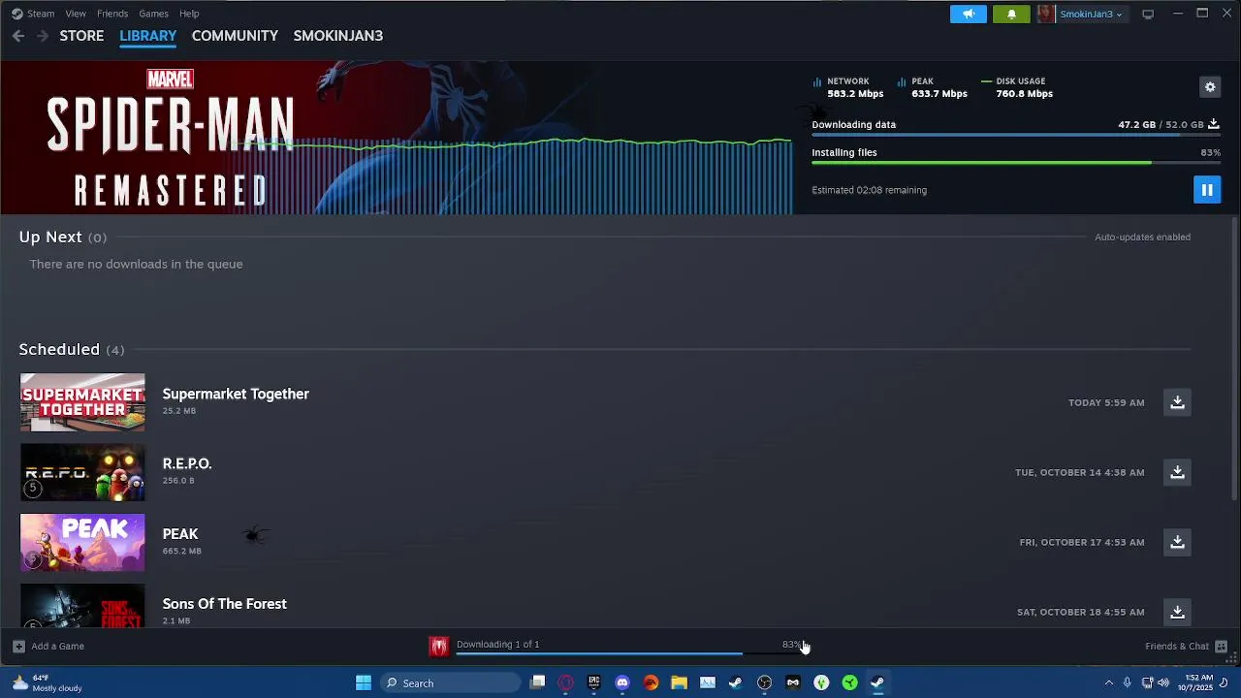Open Epic Games Launcher from taskbar
This screenshot has height=698, width=1241.
coord(594,682)
